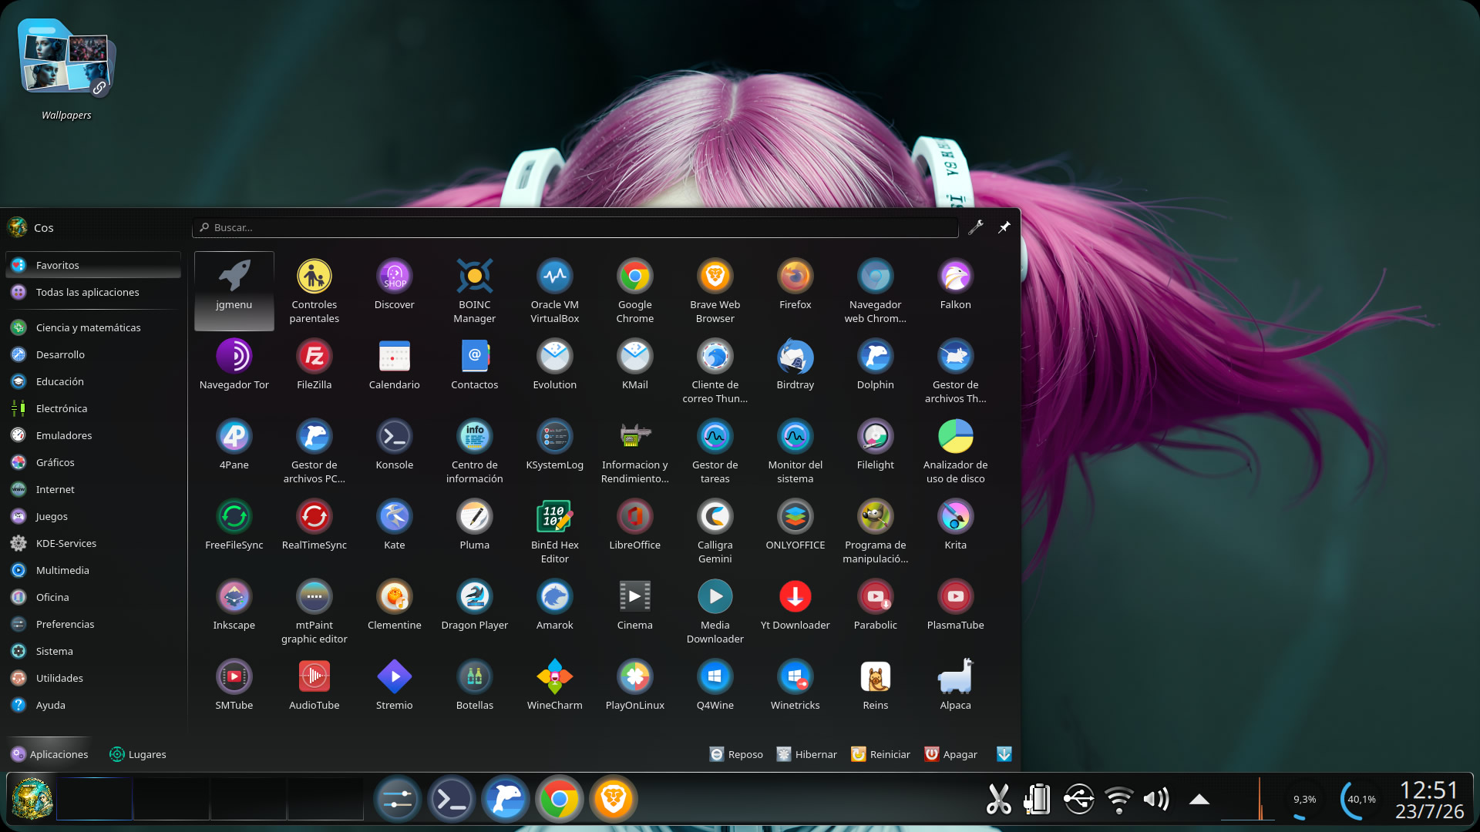Click the Hibernar button

click(806, 754)
